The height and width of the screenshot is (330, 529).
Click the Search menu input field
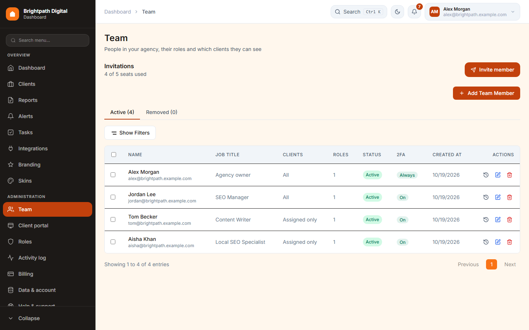tap(48, 40)
